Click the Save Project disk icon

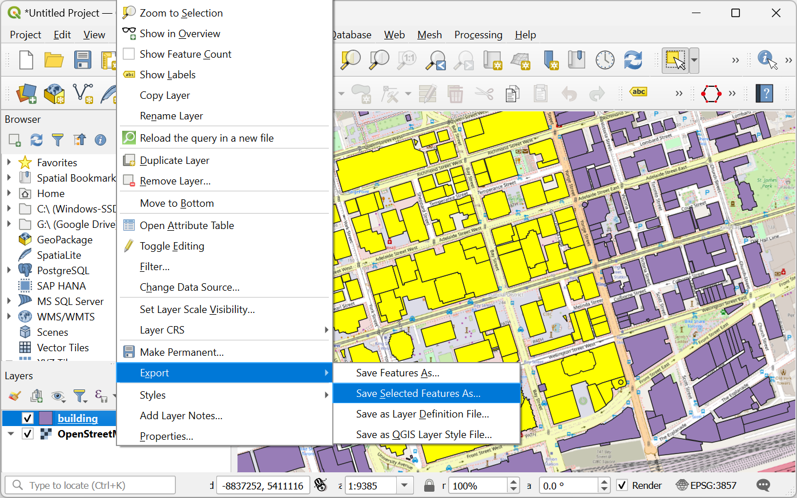pyautogui.click(x=83, y=60)
